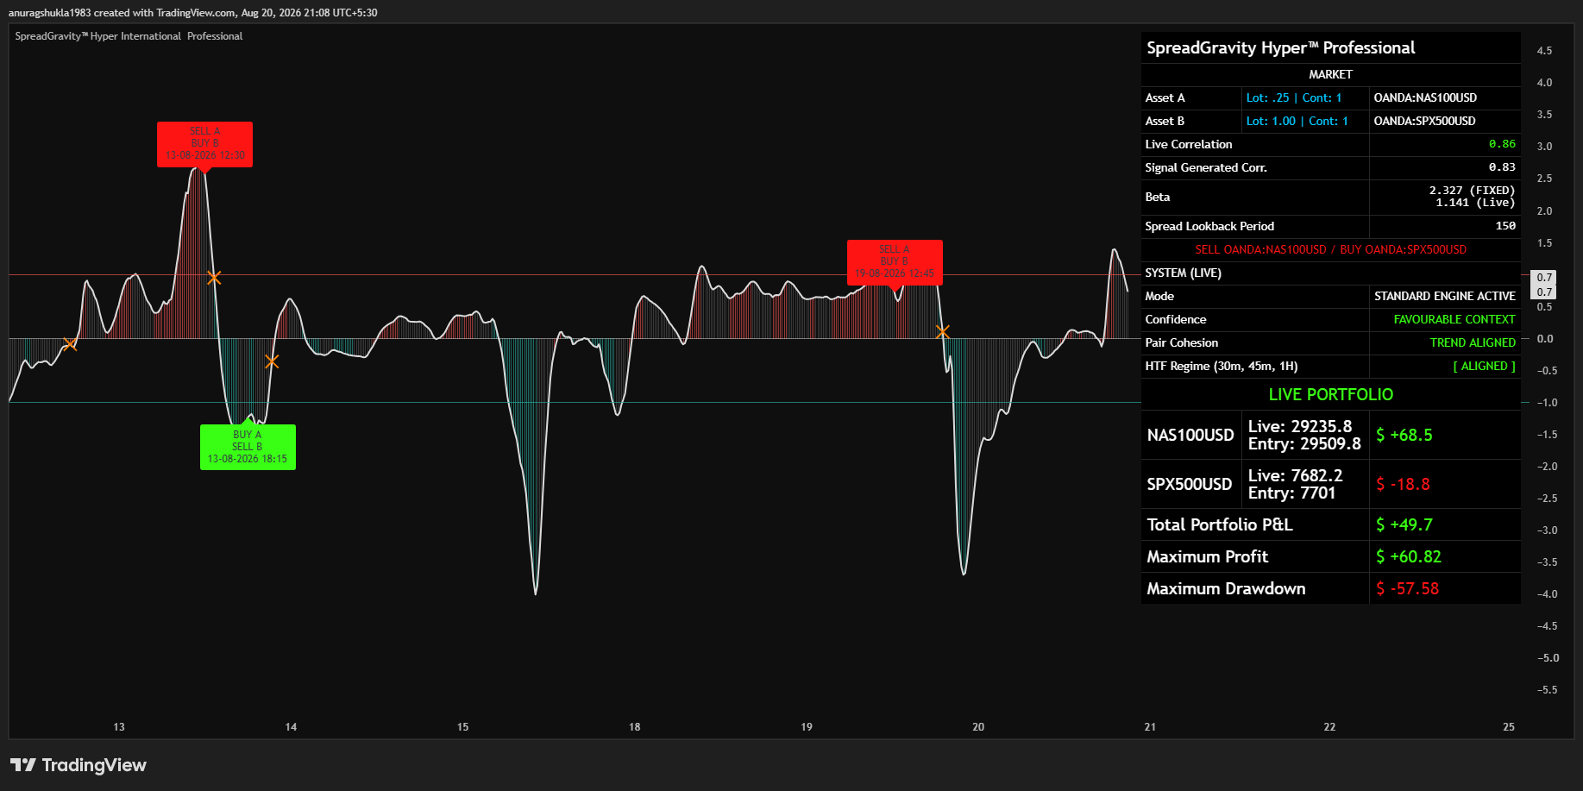Click the 'Total Portfolio P&L' label
This screenshot has height=791, width=1583.
[x=1220, y=525]
